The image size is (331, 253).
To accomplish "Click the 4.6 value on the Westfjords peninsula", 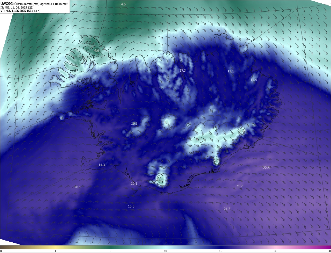I will click(97, 50).
